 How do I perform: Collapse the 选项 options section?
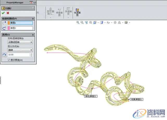tap(33, 35)
